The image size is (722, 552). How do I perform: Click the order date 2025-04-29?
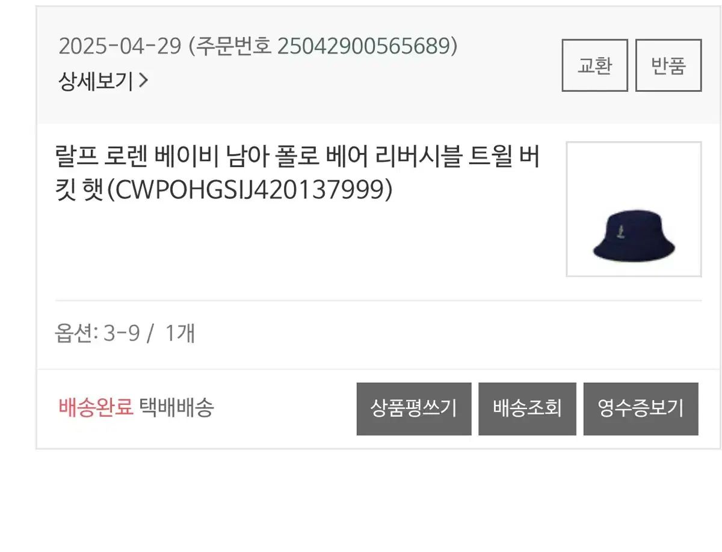pyautogui.click(x=120, y=46)
